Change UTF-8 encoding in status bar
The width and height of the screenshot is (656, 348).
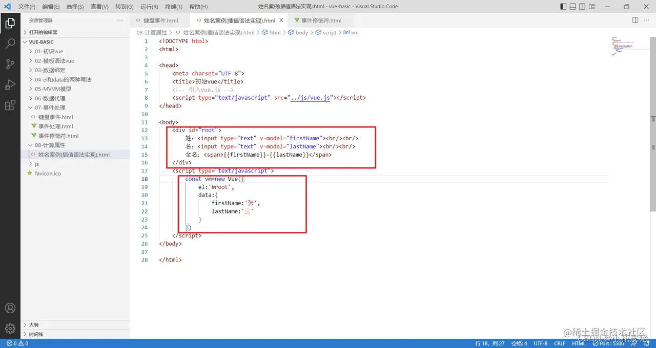(541, 343)
